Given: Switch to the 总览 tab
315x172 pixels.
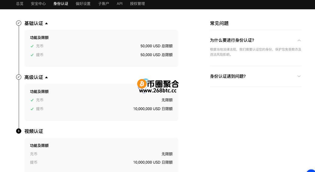Looking at the screenshot, I should (x=19, y=4).
